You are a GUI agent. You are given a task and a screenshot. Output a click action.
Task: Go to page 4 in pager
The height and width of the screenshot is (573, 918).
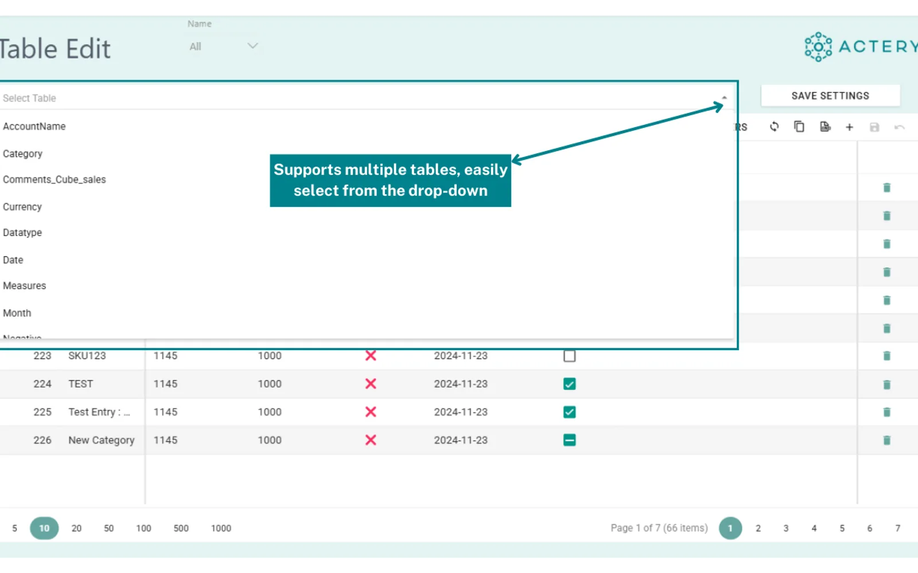(814, 528)
